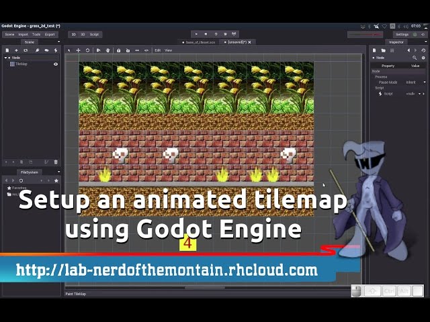Add a new node with the plus icon
The width and height of the screenshot is (430, 322).
16,50
